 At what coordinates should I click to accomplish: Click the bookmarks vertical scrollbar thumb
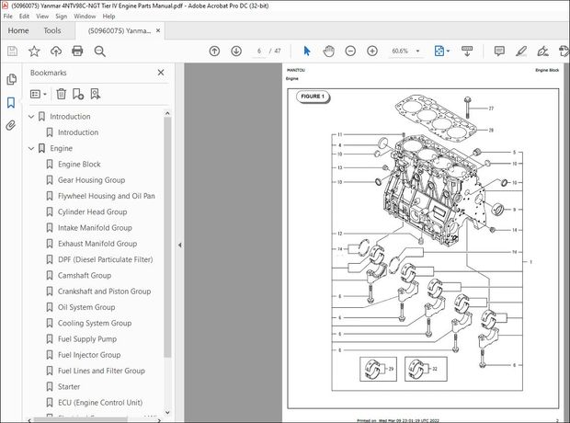(167, 237)
